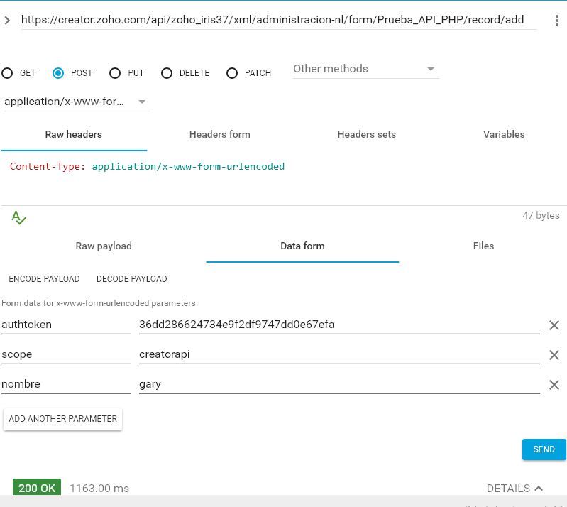The image size is (567, 507).
Task: Click the Content-Type header line
Action: (147, 166)
